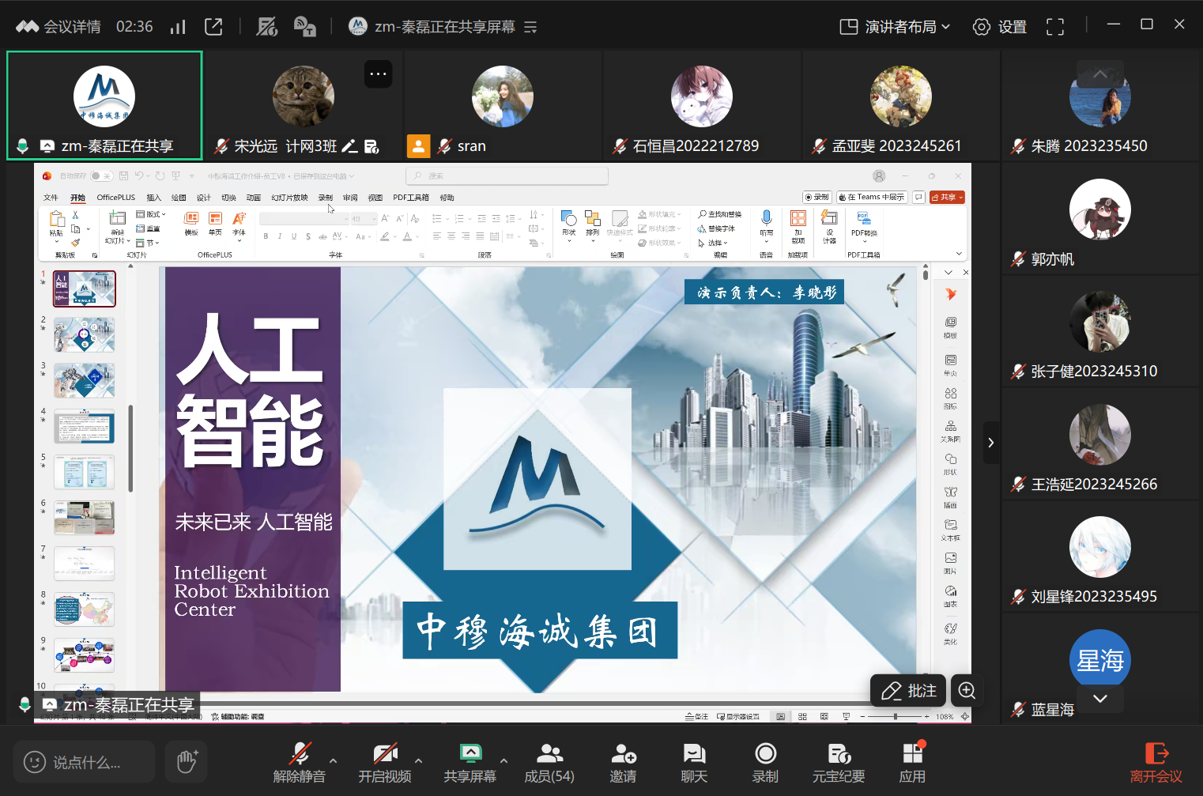Open 元宝纪要 meeting notes
1203x796 pixels.
[x=839, y=762]
